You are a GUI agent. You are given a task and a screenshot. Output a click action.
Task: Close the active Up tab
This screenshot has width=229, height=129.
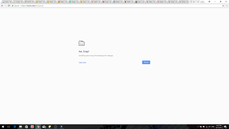click(198, 2)
